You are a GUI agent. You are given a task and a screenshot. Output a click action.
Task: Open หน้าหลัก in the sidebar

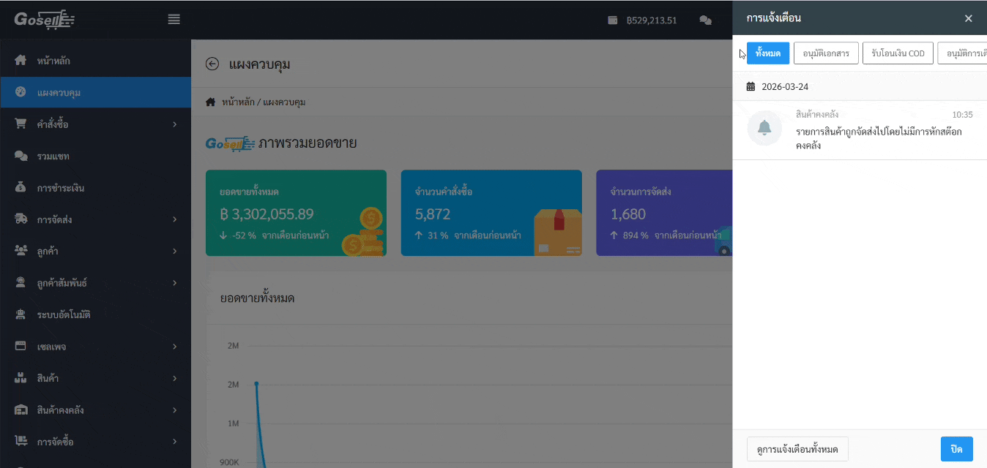(53, 61)
